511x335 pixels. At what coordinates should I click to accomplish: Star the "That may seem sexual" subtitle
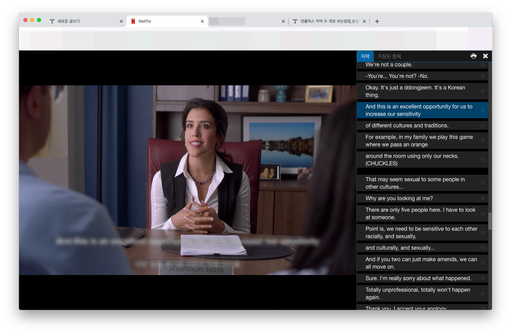pyautogui.click(x=483, y=183)
